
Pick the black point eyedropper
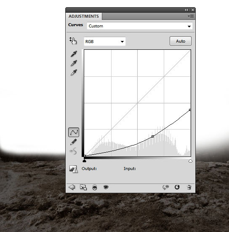coord(74,54)
